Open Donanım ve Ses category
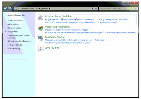This screenshot has width=141, height=99. pyautogui.click(x=14, y=28)
